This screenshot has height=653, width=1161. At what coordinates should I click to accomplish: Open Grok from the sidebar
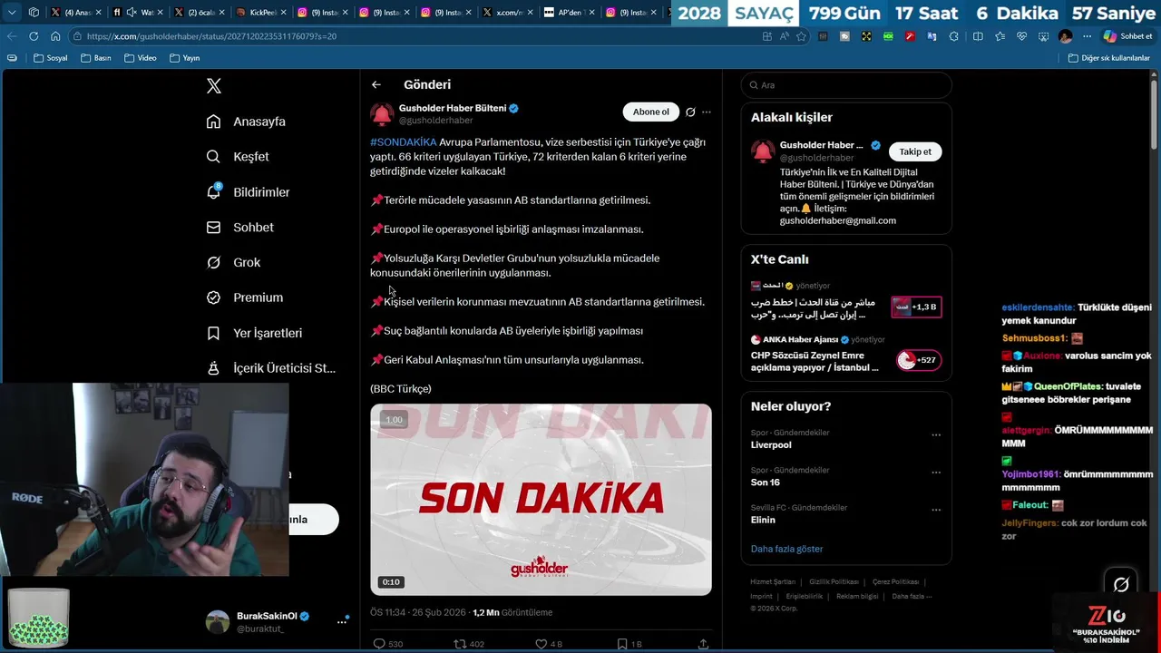coord(234,262)
